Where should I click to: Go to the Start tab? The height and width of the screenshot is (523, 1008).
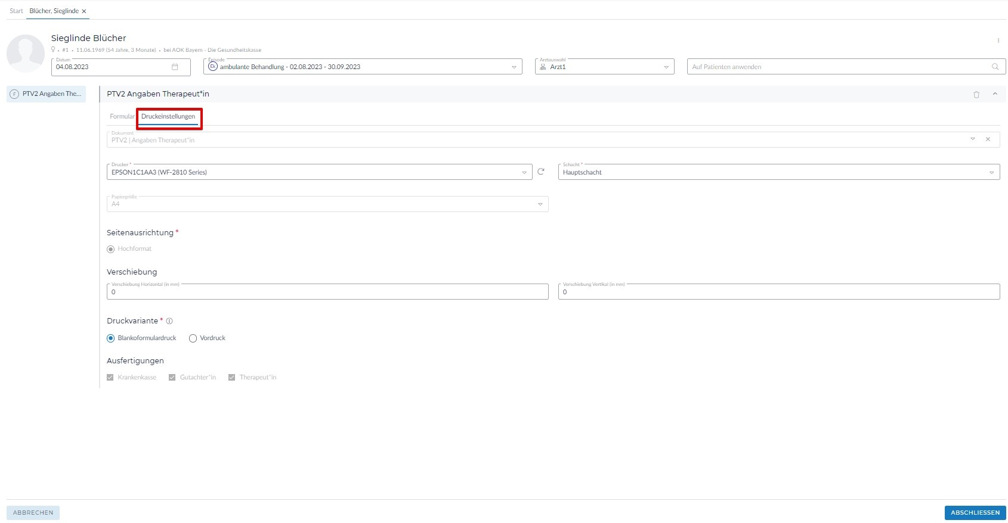(x=16, y=11)
